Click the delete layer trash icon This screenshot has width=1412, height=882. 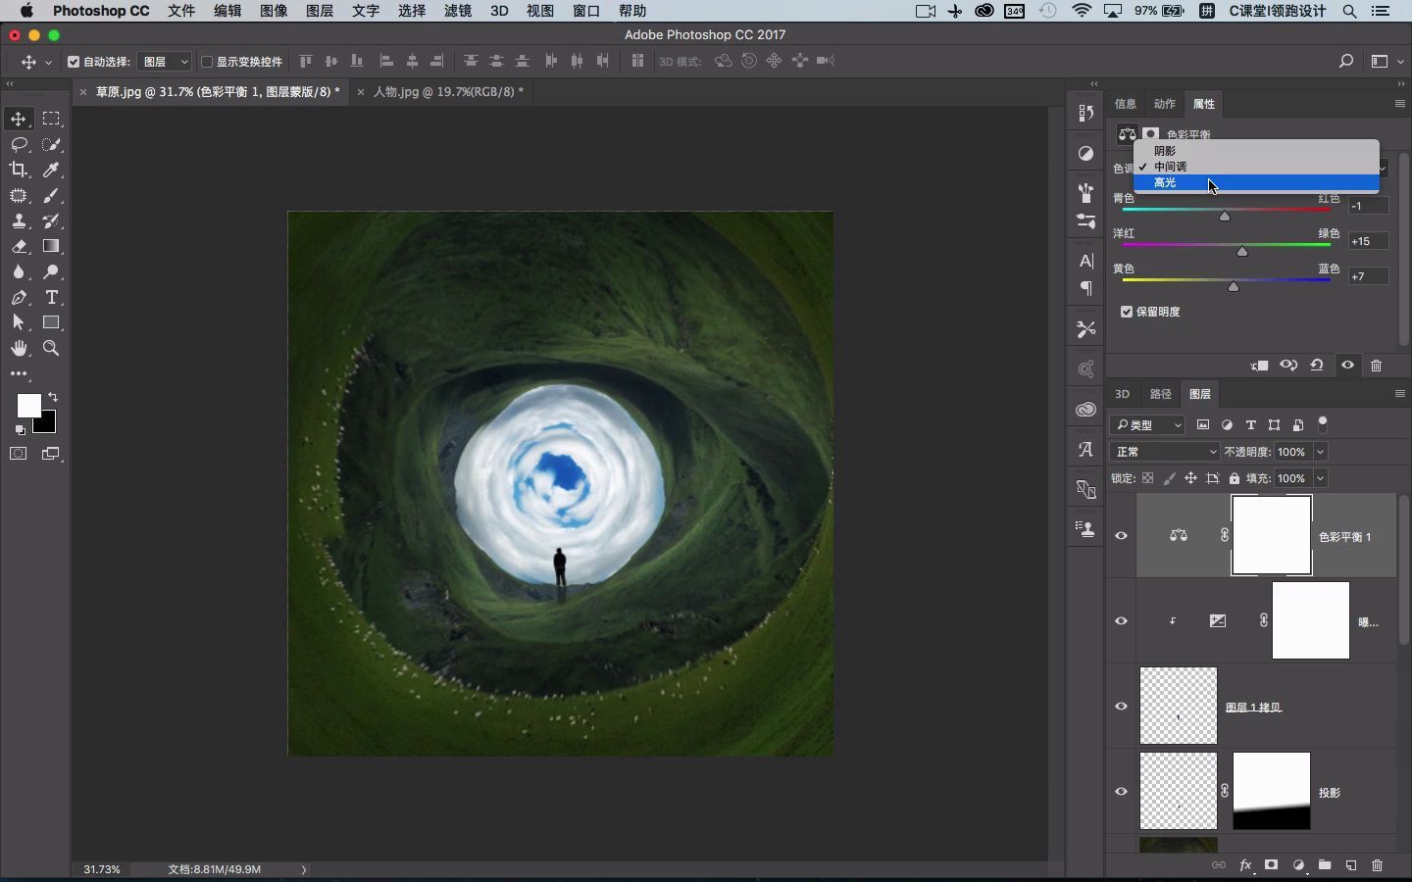[x=1377, y=865]
